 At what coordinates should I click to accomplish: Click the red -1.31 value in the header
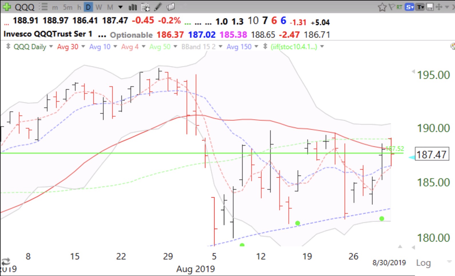298,22
